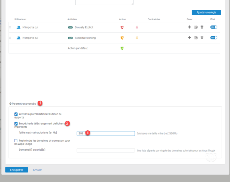Viewport: 230px width, 182px height.
Task: Click the Utilisateurs column header
Action: (20, 19)
